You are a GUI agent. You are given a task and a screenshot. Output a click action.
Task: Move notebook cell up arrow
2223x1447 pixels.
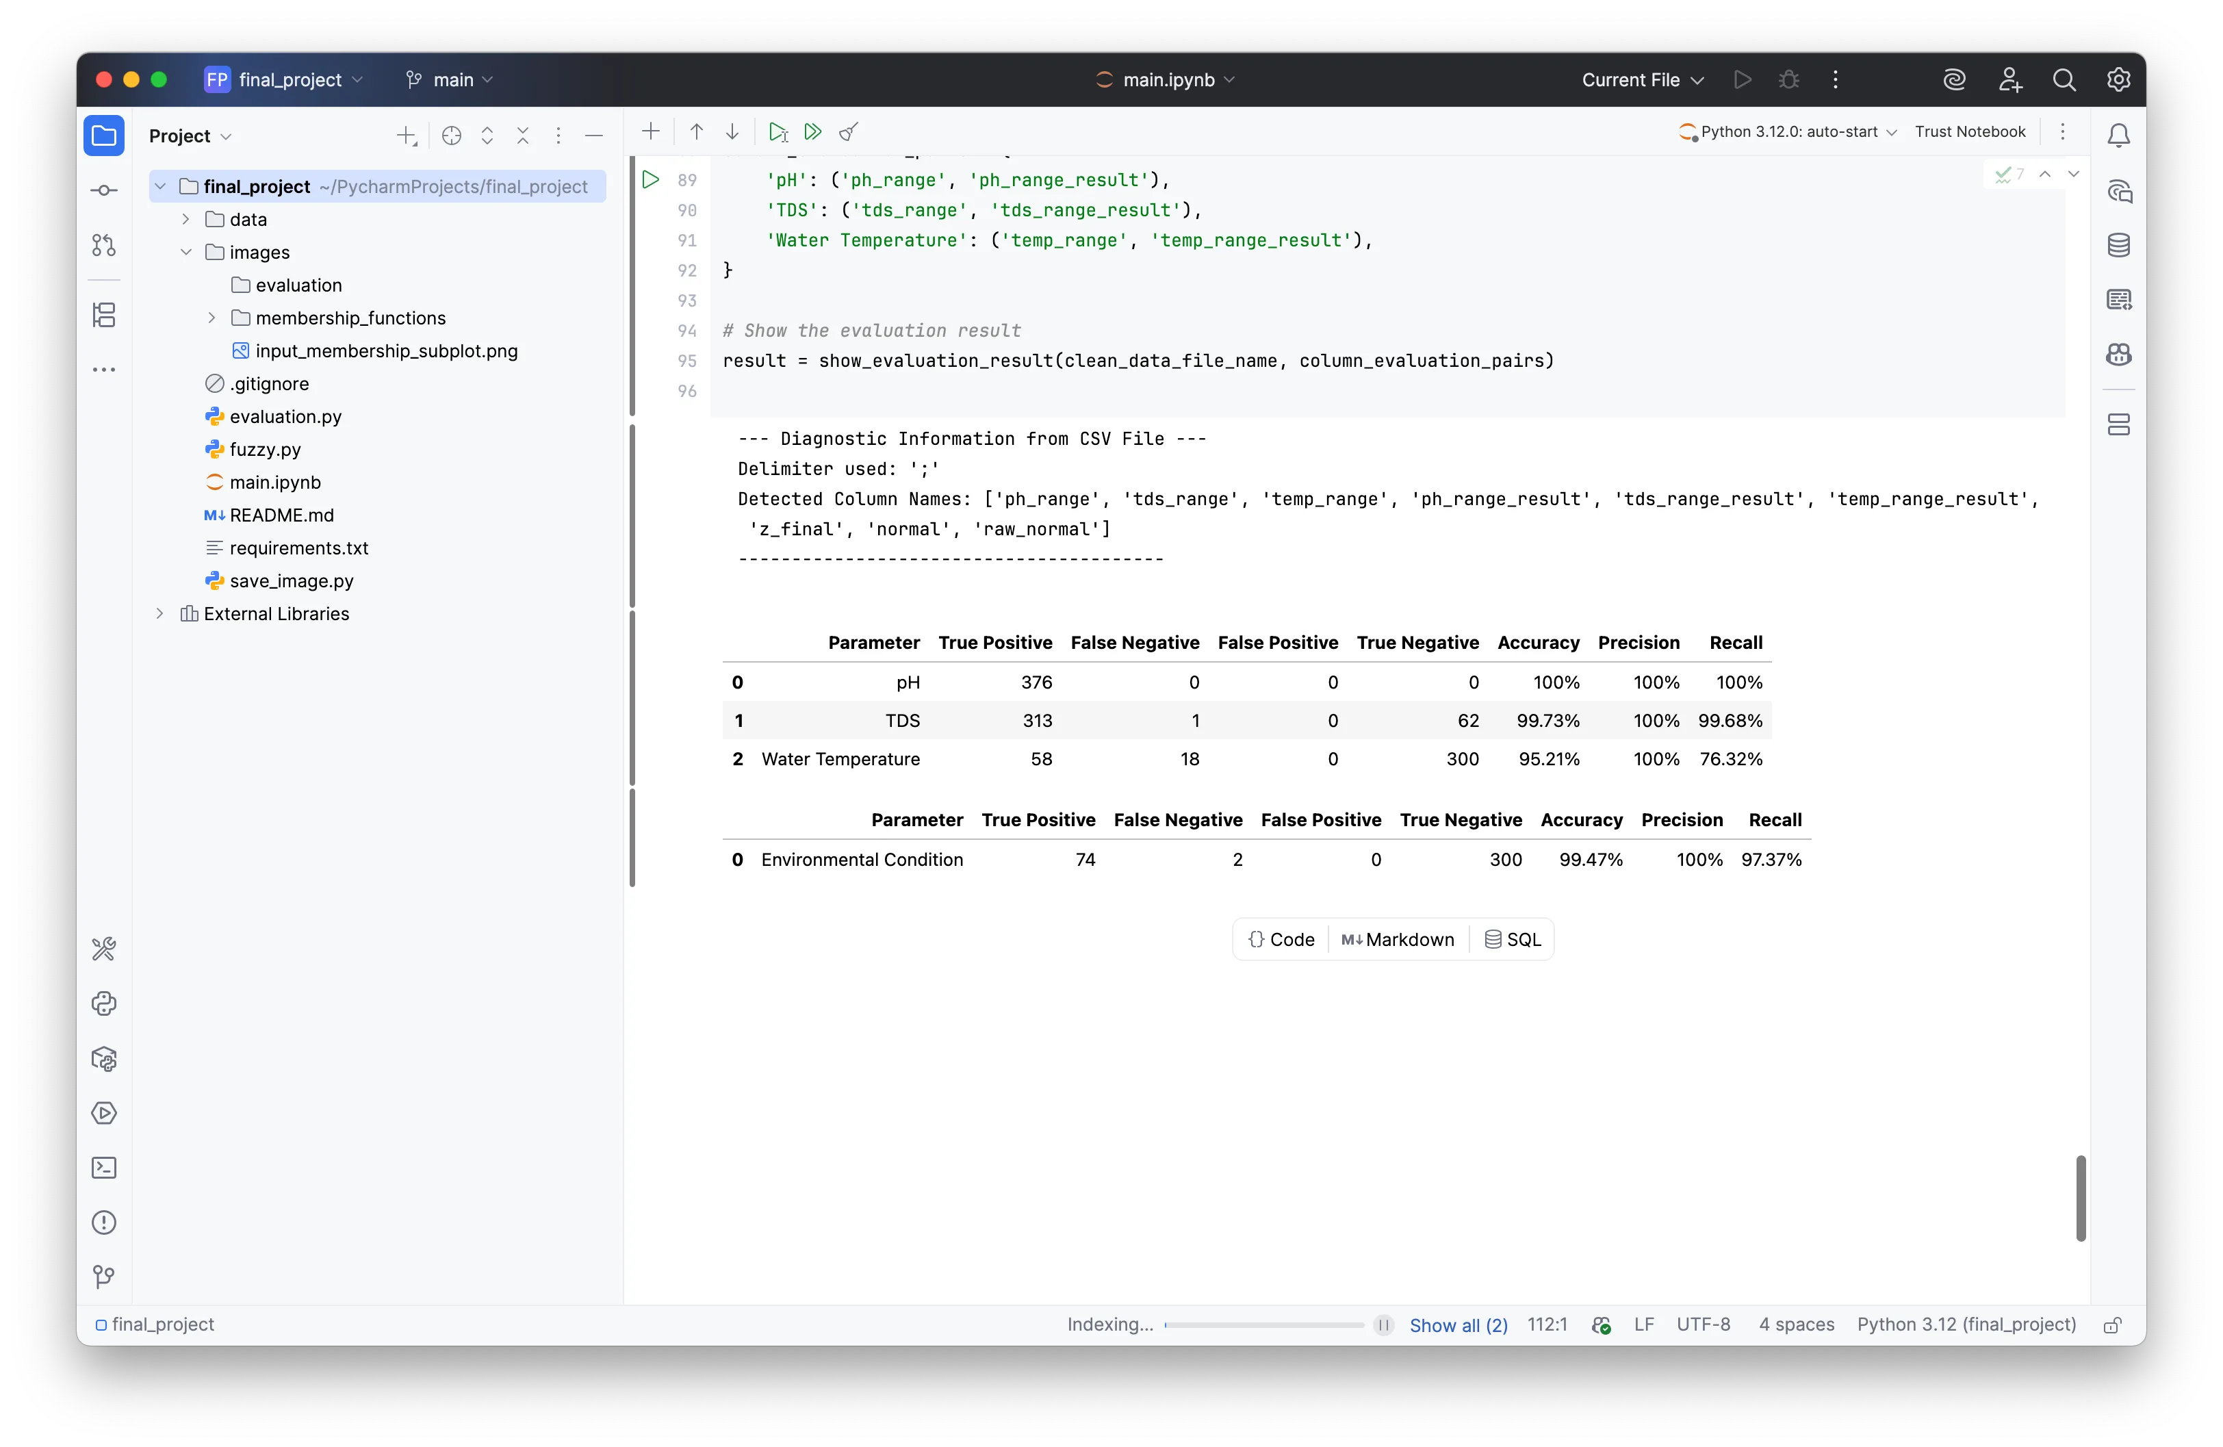click(696, 131)
